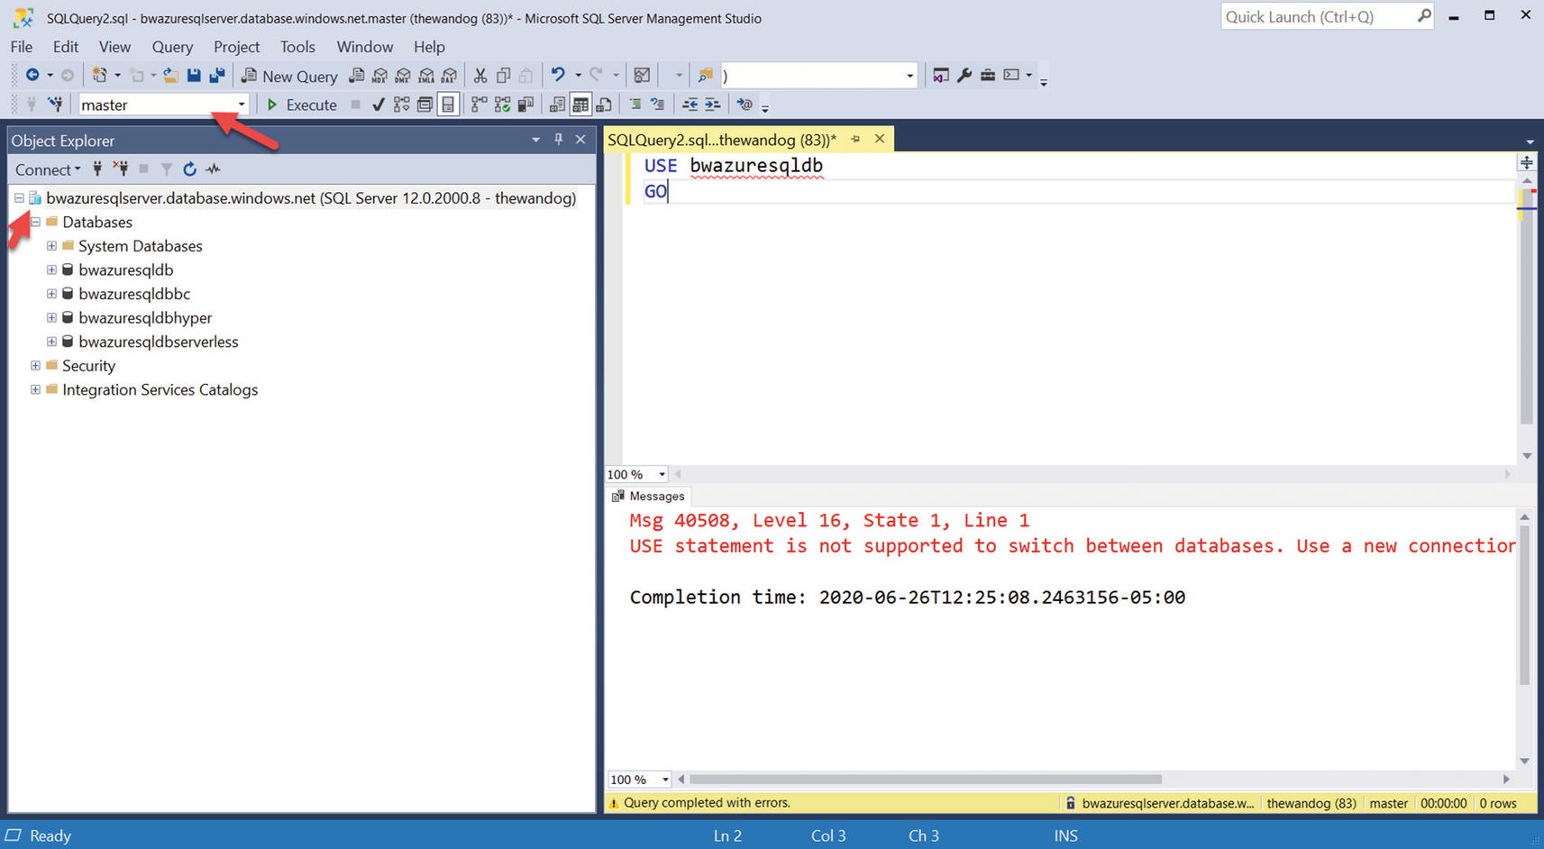1544x849 pixels.
Task: Click the Uncomment Selected Lines icon
Action: click(x=658, y=105)
